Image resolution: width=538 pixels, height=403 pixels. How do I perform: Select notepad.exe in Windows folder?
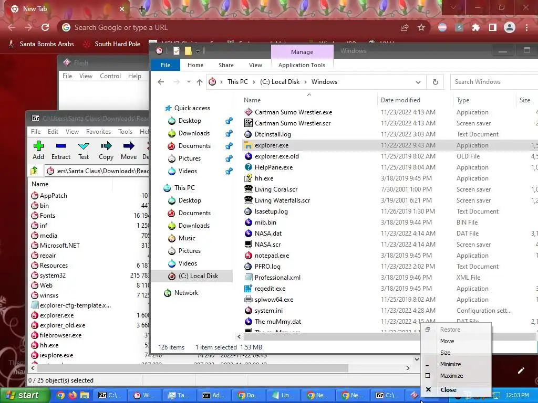tap(272, 256)
